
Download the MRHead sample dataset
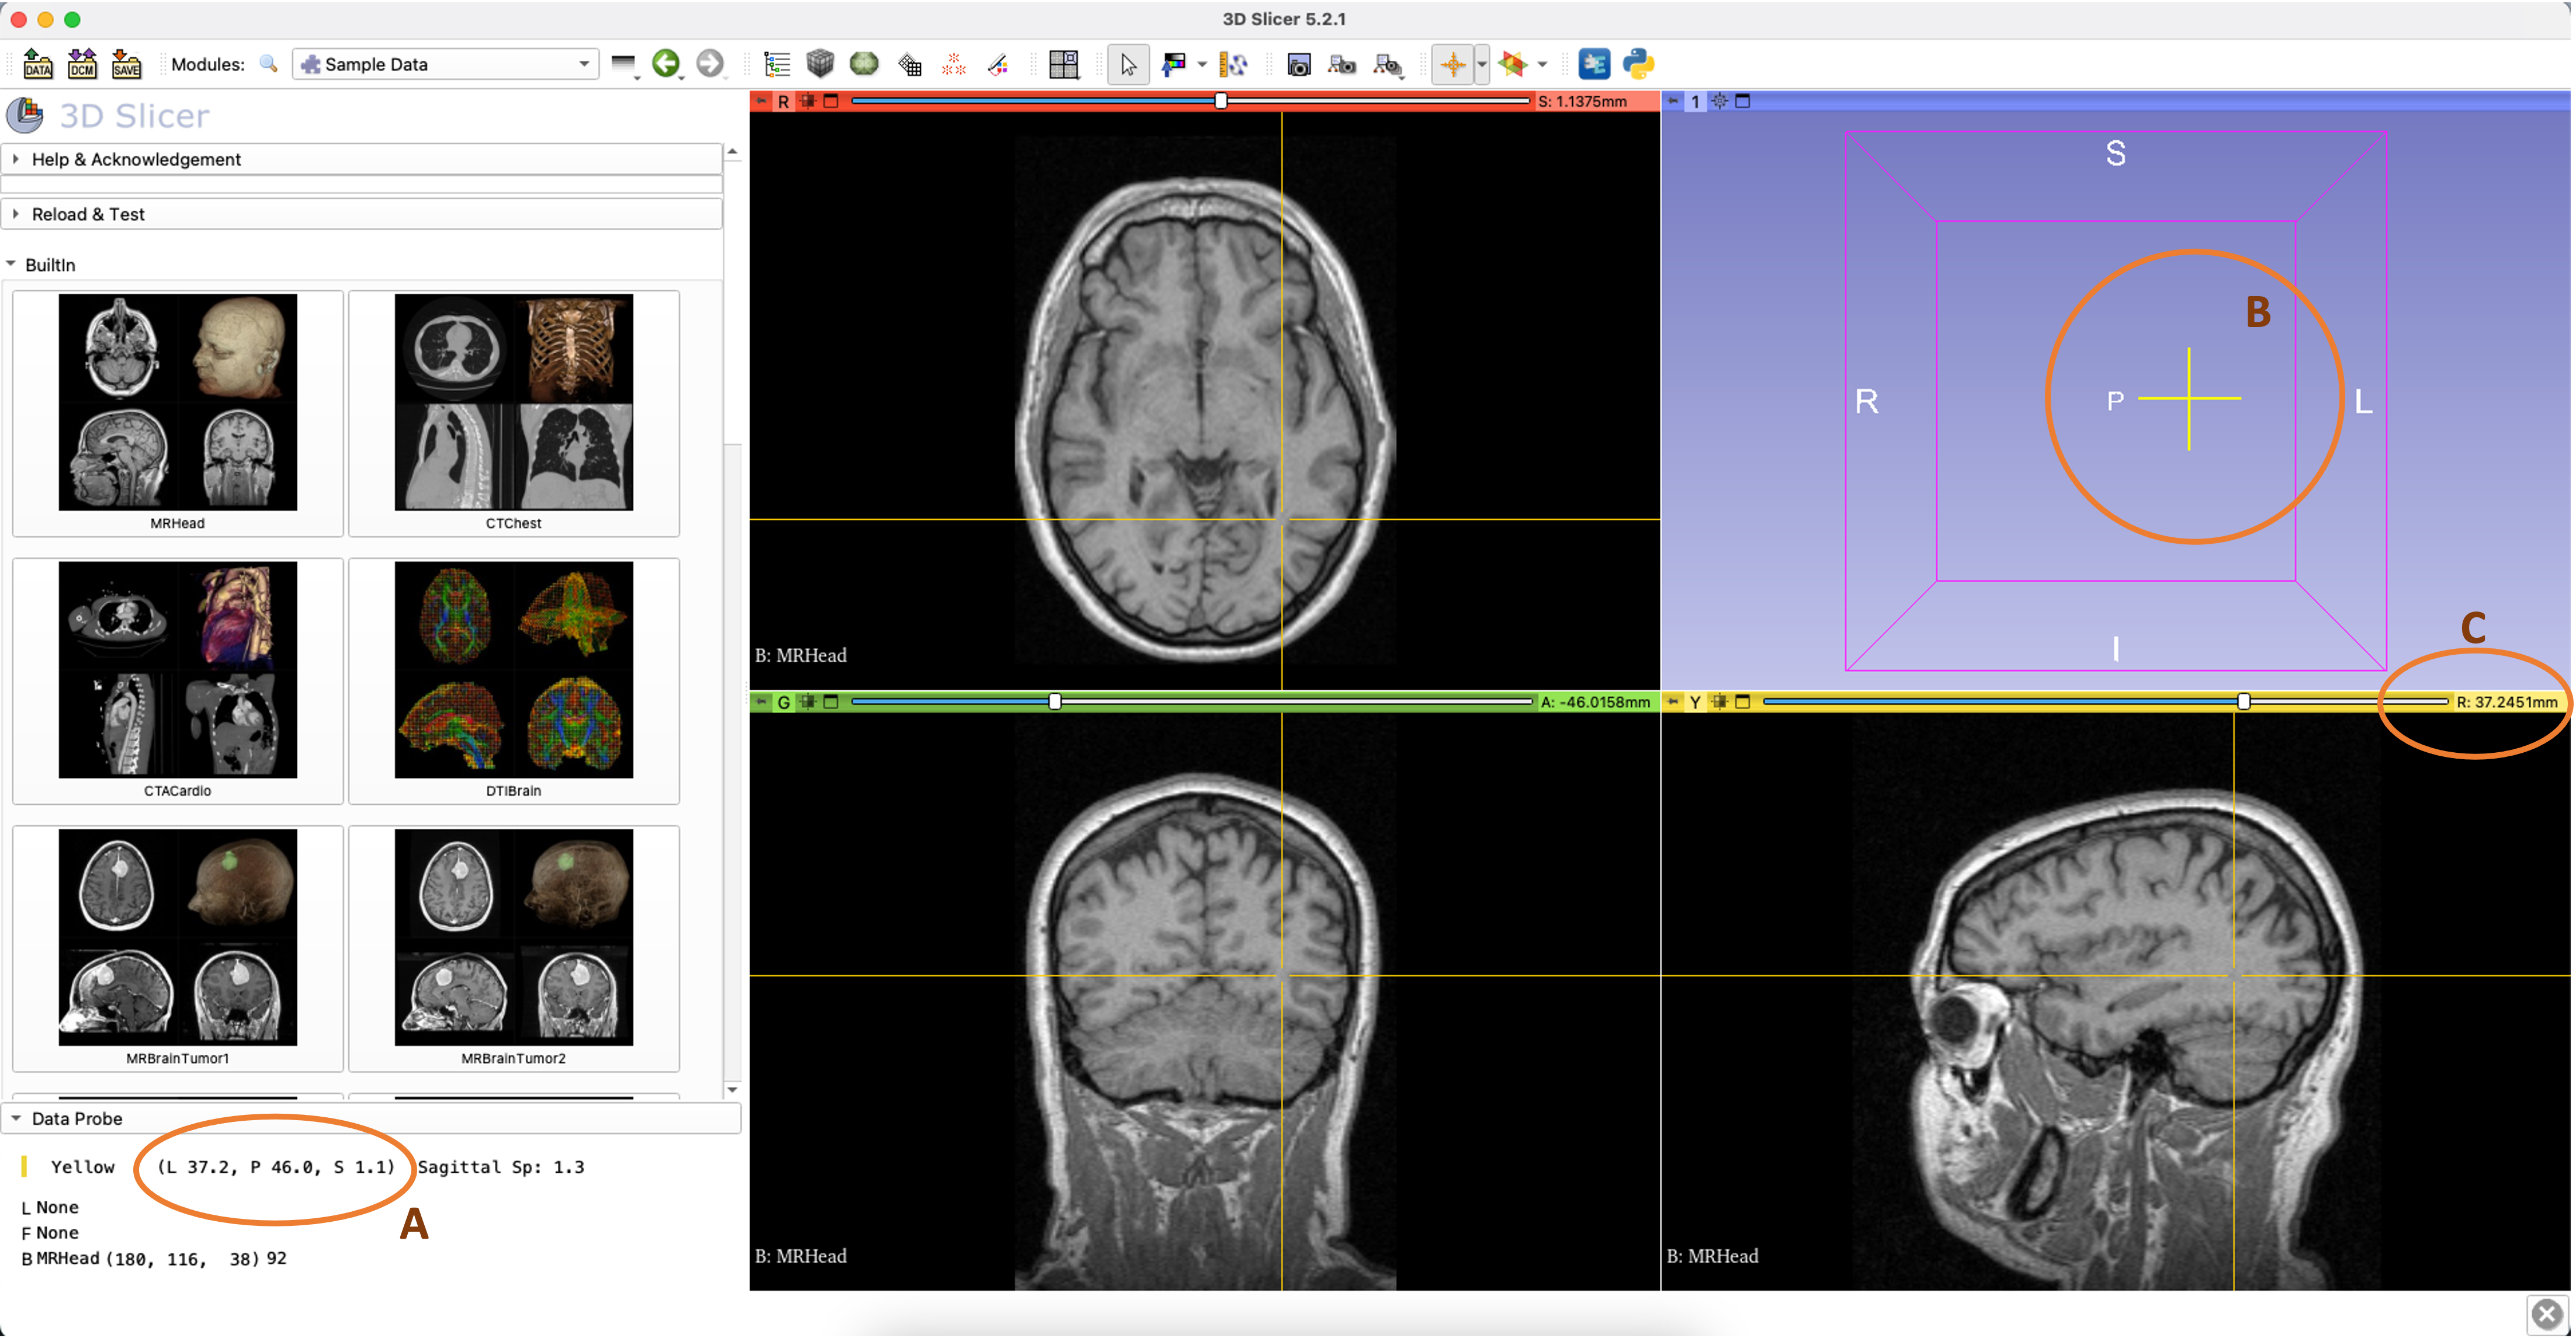(x=178, y=413)
